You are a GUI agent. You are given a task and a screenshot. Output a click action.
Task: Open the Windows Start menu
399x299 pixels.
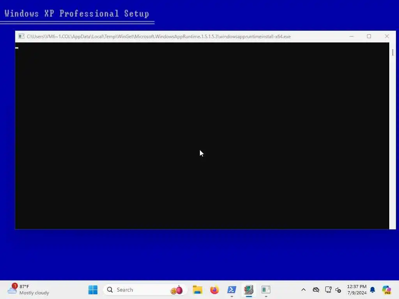(x=93, y=290)
